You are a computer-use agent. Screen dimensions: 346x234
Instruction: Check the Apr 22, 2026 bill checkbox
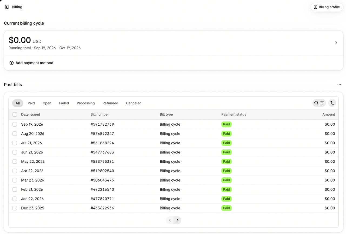(15, 171)
